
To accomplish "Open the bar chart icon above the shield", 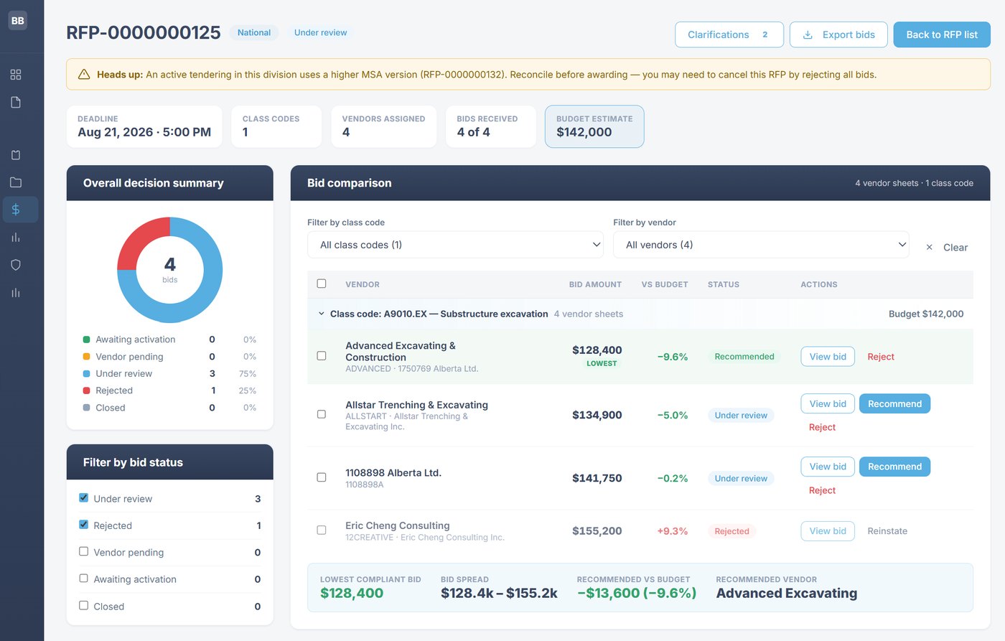I will pos(16,238).
